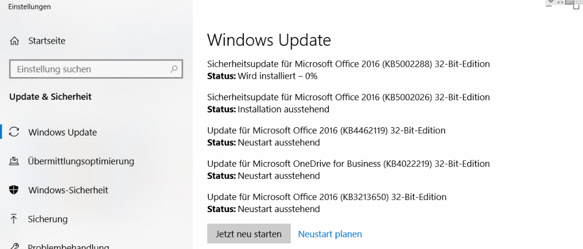Click the home icon beside Startseite
Screen dimensions: 583x249
click(x=15, y=41)
